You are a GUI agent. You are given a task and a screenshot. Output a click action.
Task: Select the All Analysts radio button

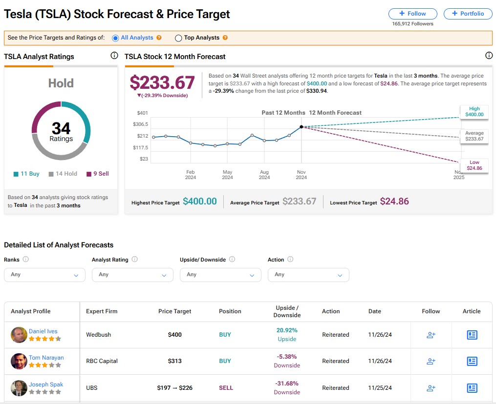coord(115,38)
